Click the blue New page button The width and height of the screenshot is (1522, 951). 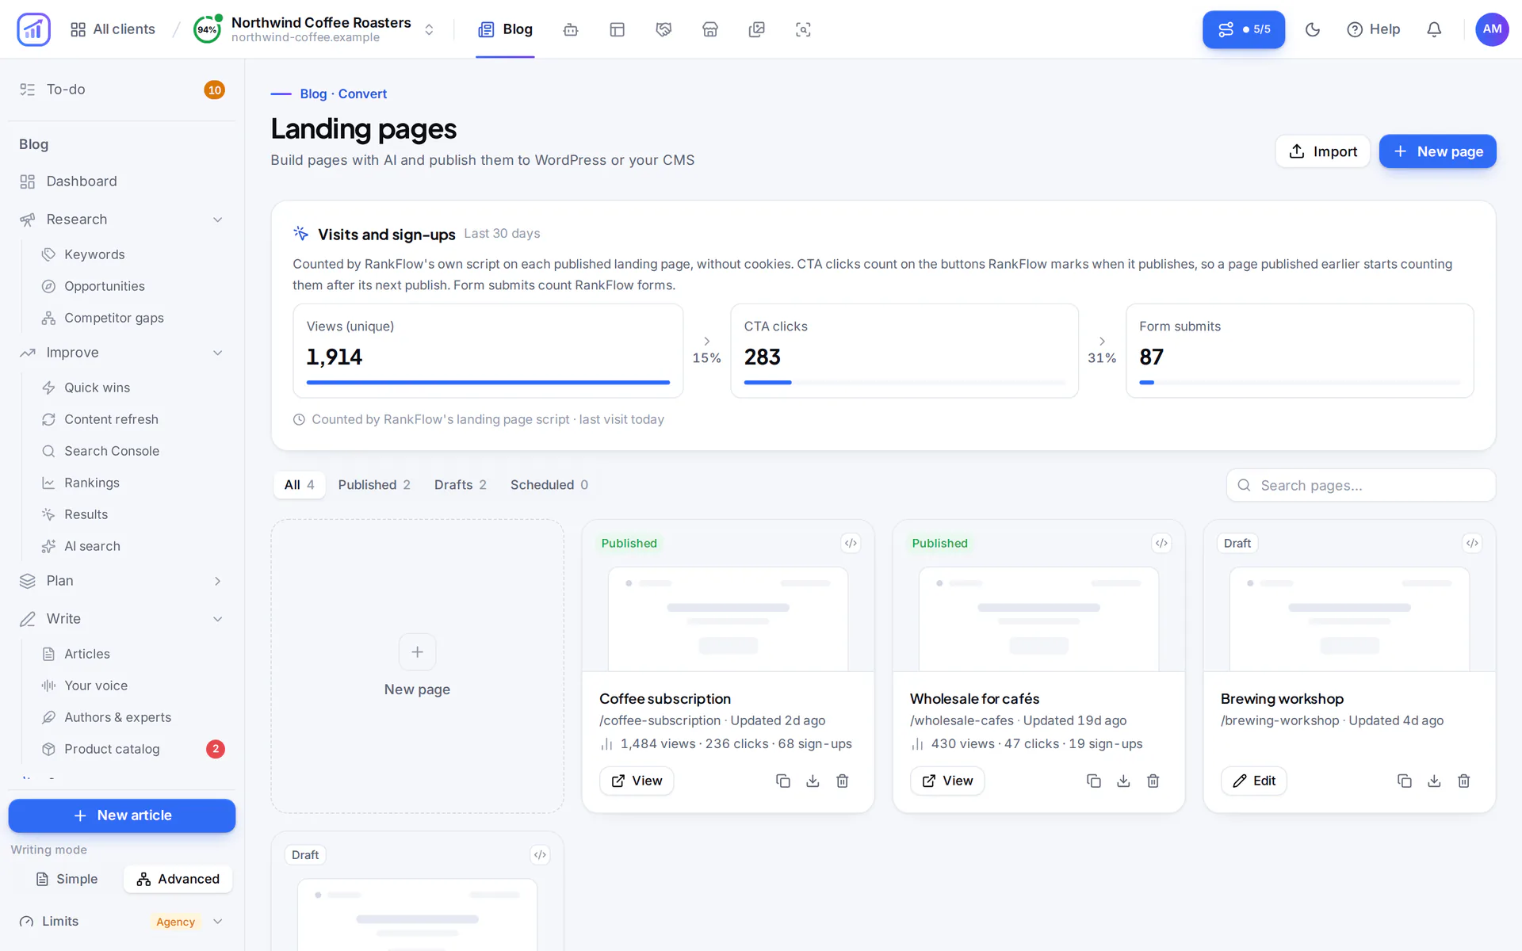(1437, 151)
